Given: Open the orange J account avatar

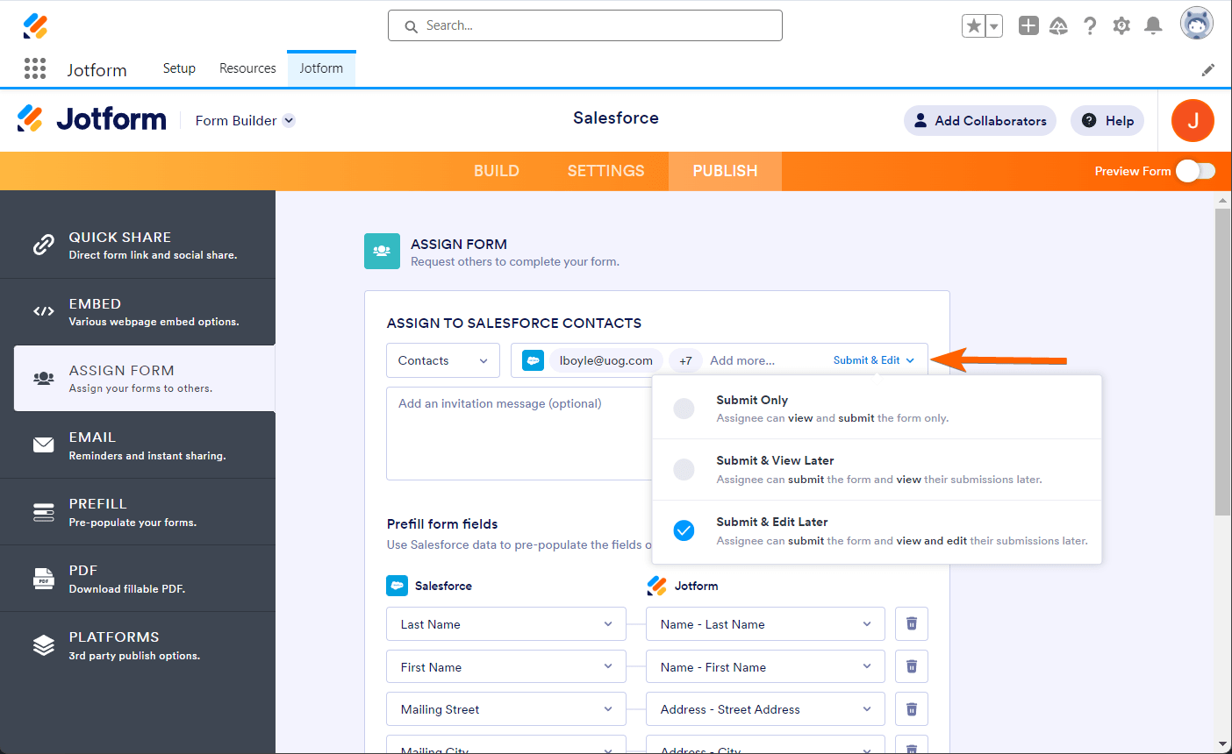Looking at the screenshot, I should click(1193, 121).
